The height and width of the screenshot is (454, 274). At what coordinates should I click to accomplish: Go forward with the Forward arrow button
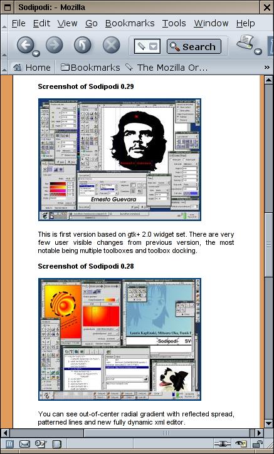pyautogui.click(x=54, y=46)
